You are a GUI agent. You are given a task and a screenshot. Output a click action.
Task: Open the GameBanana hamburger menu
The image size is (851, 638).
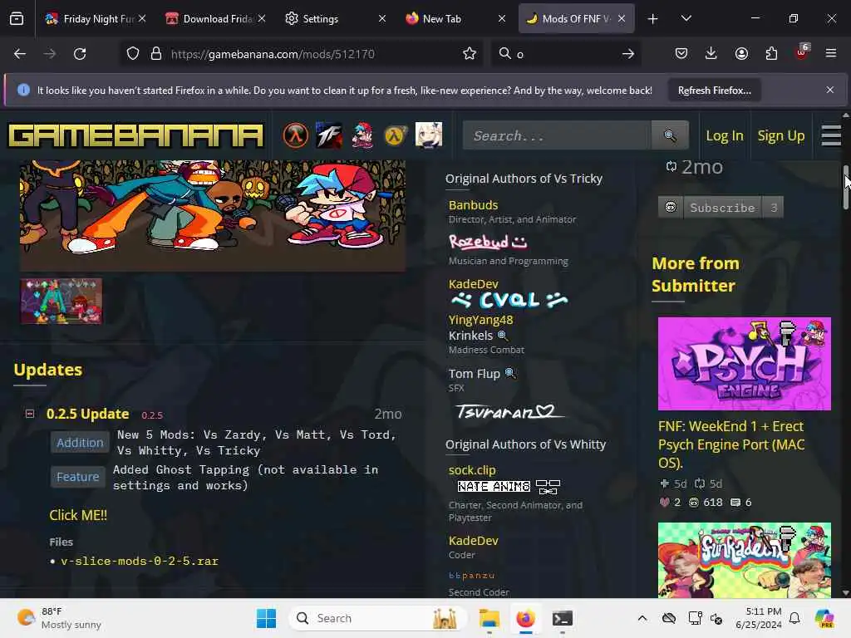[x=831, y=135]
